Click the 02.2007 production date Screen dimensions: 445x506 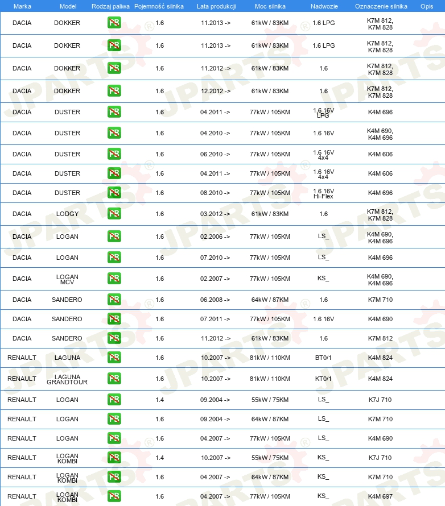pyautogui.click(x=215, y=279)
